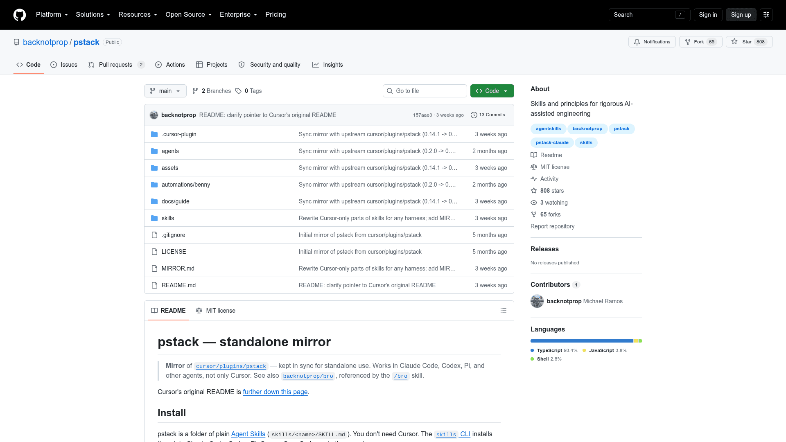Fork this repository
786x442 pixels.
click(700, 42)
